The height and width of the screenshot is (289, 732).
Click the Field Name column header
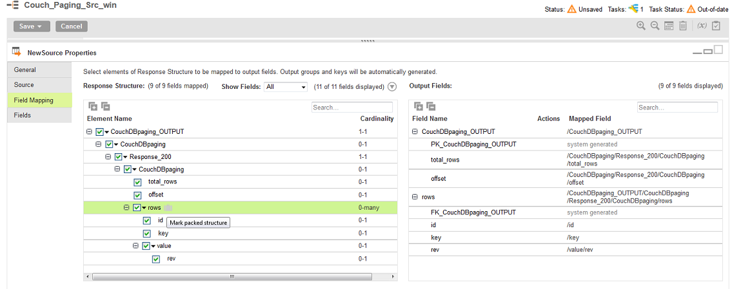point(430,119)
